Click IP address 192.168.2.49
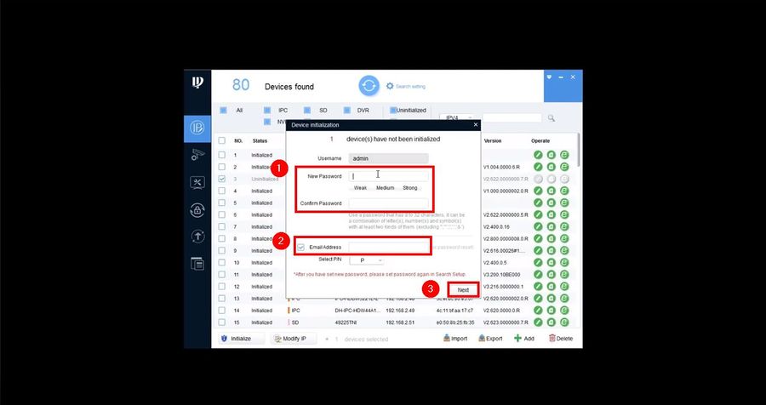The height and width of the screenshot is (405, 766). point(399,311)
